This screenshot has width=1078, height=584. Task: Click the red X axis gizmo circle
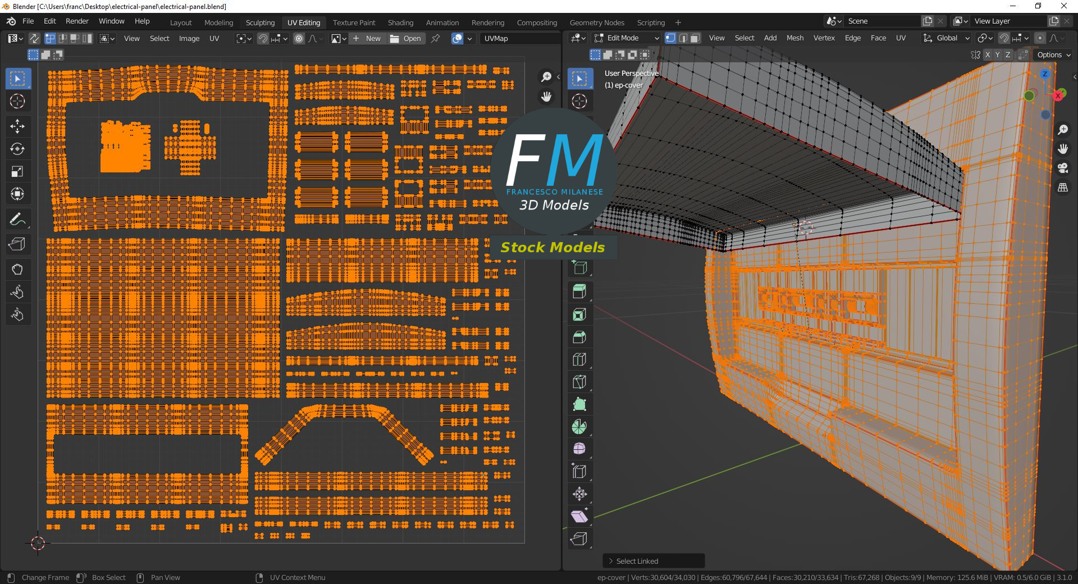pos(1058,95)
